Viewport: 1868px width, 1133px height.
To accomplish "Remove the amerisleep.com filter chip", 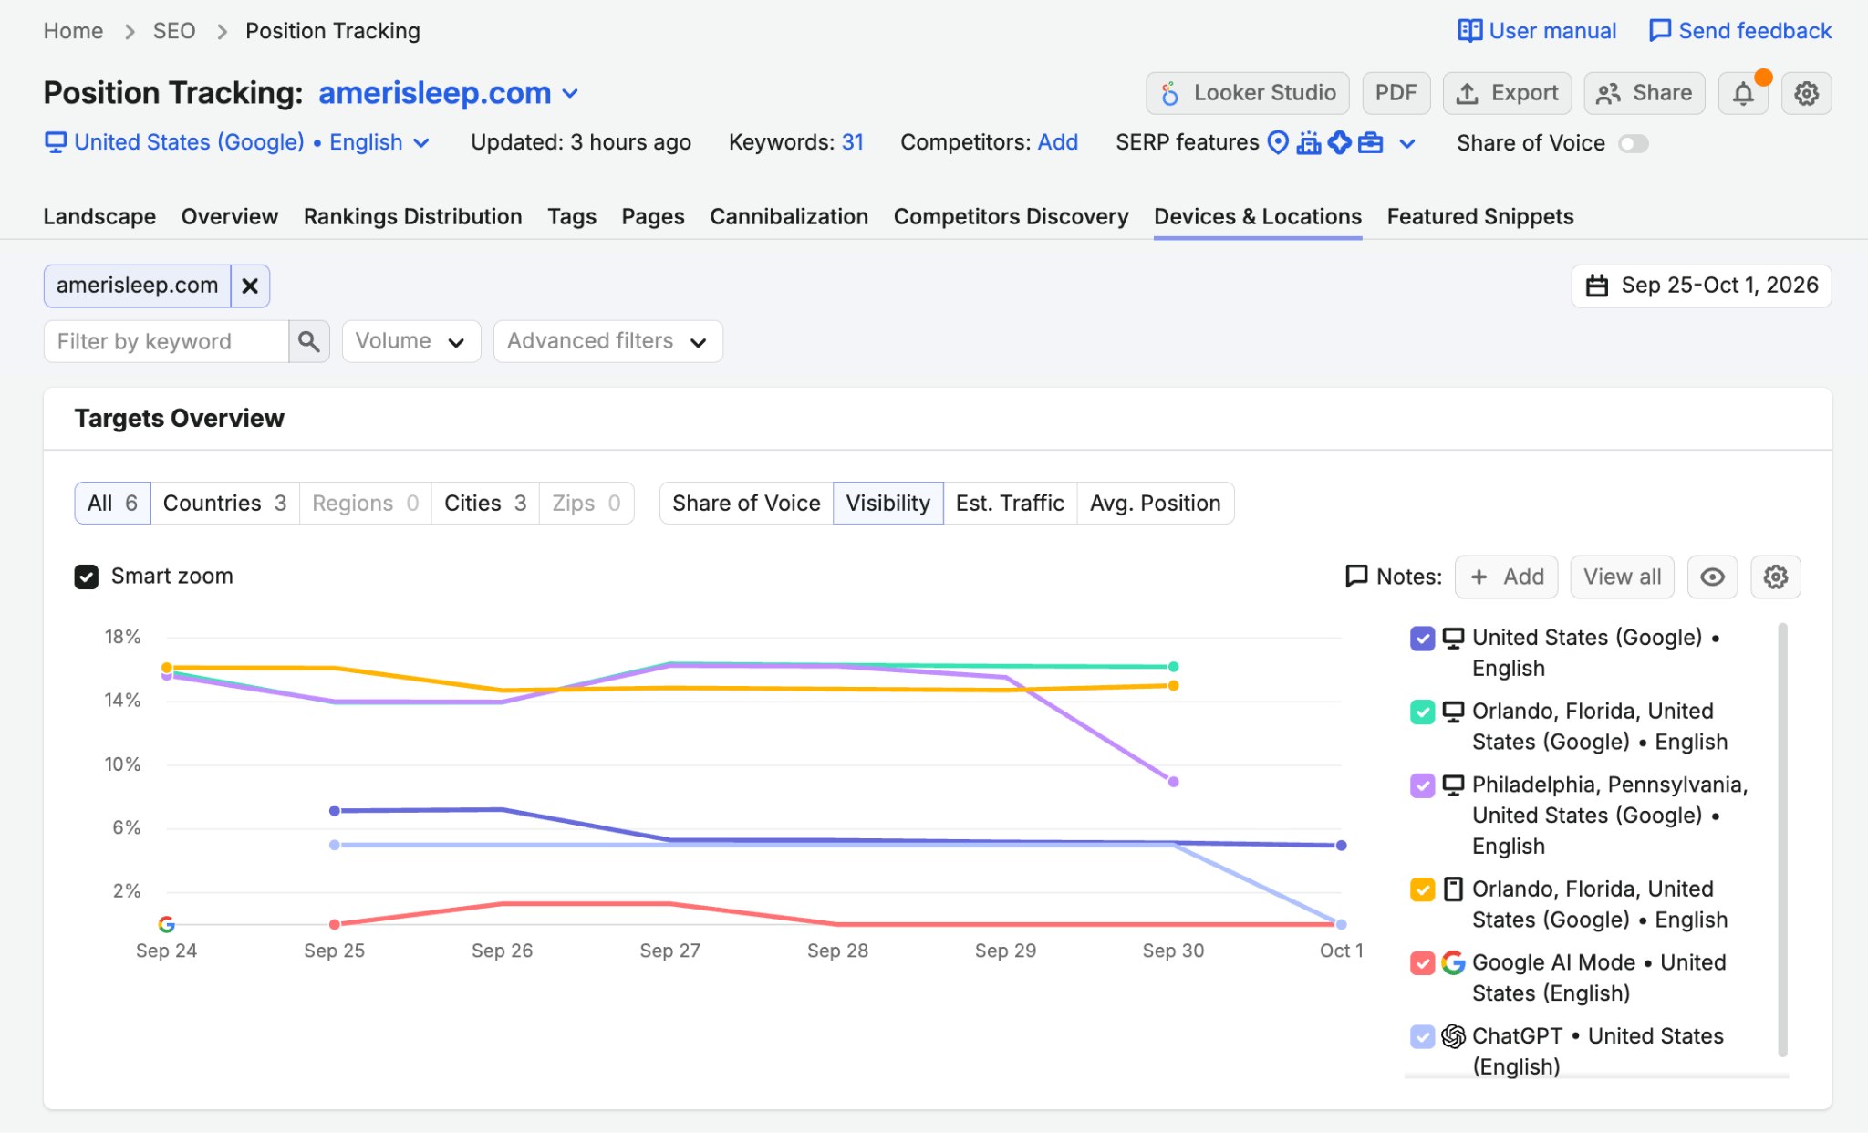I will click(250, 286).
